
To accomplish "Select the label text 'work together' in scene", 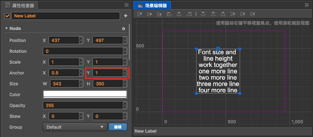I will [x=218, y=65].
